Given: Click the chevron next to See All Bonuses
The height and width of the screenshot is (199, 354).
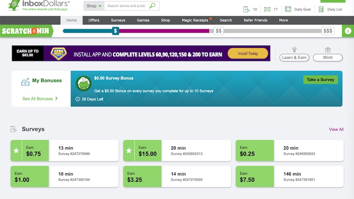Looking at the screenshot, I should (57, 98).
